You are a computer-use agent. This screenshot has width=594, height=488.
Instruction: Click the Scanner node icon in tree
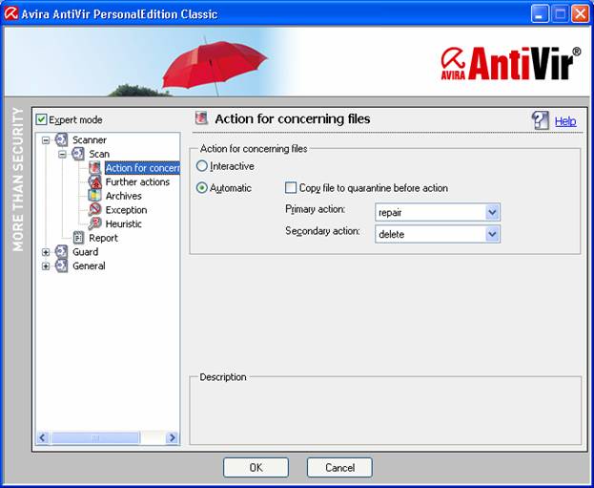[x=62, y=140]
